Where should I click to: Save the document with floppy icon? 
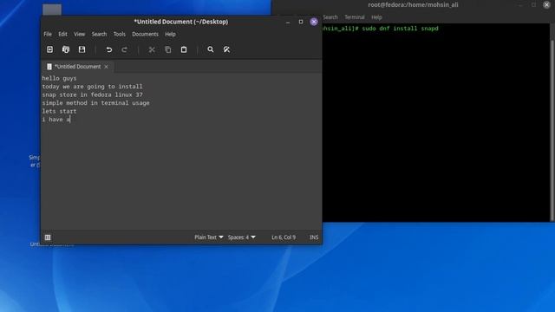click(x=82, y=49)
